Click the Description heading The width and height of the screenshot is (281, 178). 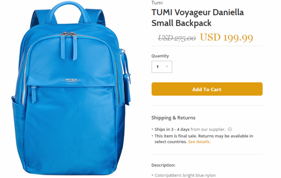pos(163,165)
